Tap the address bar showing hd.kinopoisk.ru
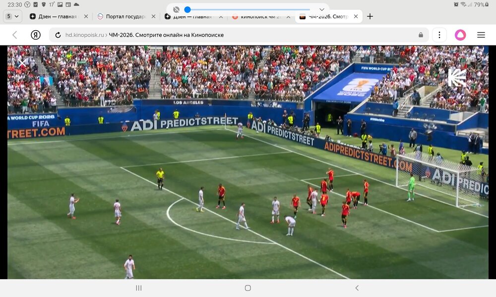496x297 pixels. click(x=239, y=35)
